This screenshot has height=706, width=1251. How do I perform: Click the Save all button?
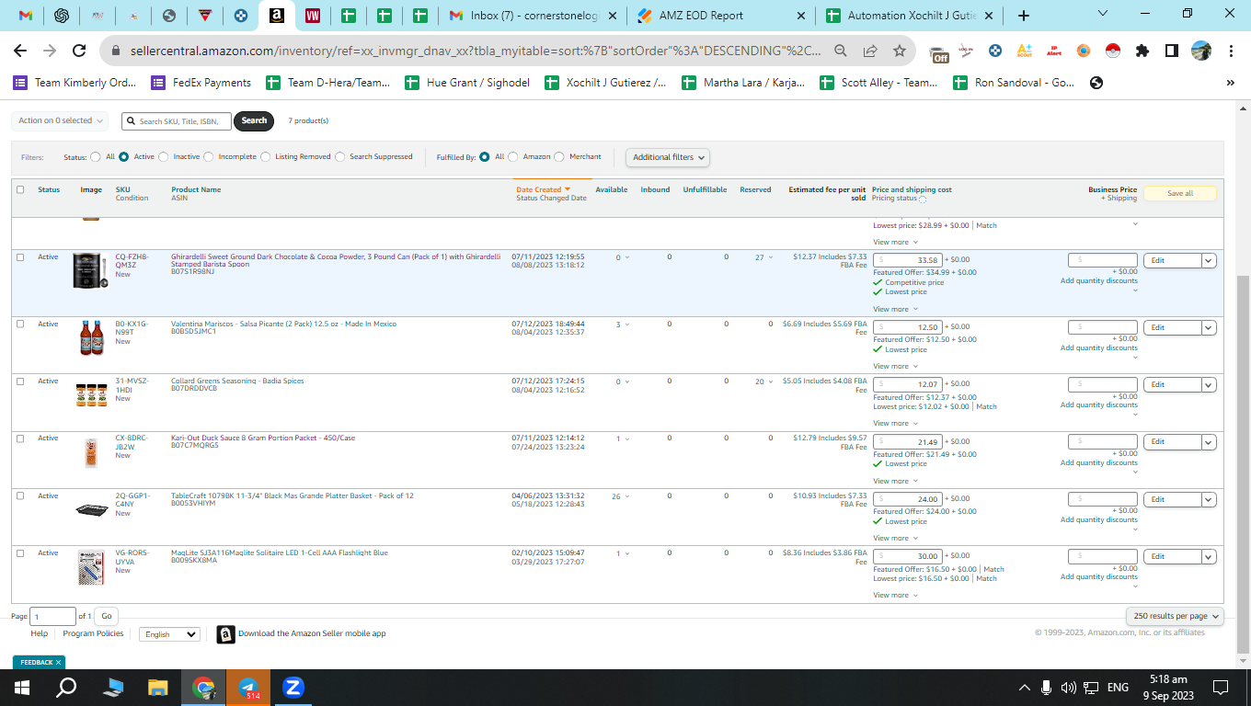tap(1180, 194)
